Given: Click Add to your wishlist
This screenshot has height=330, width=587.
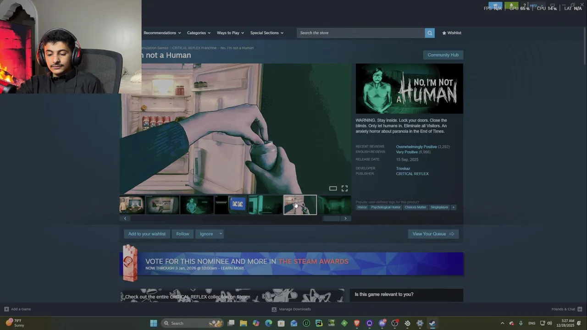Looking at the screenshot, I should click(x=147, y=234).
